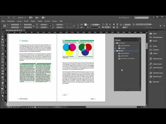The image size is (166, 124).
Task: Open the stroke weight dropdown
Action: click(99, 24)
